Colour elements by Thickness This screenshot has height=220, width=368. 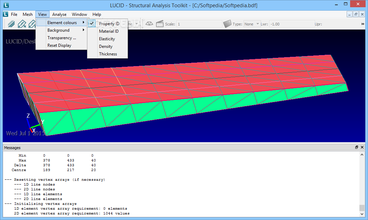(x=108, y=54)
